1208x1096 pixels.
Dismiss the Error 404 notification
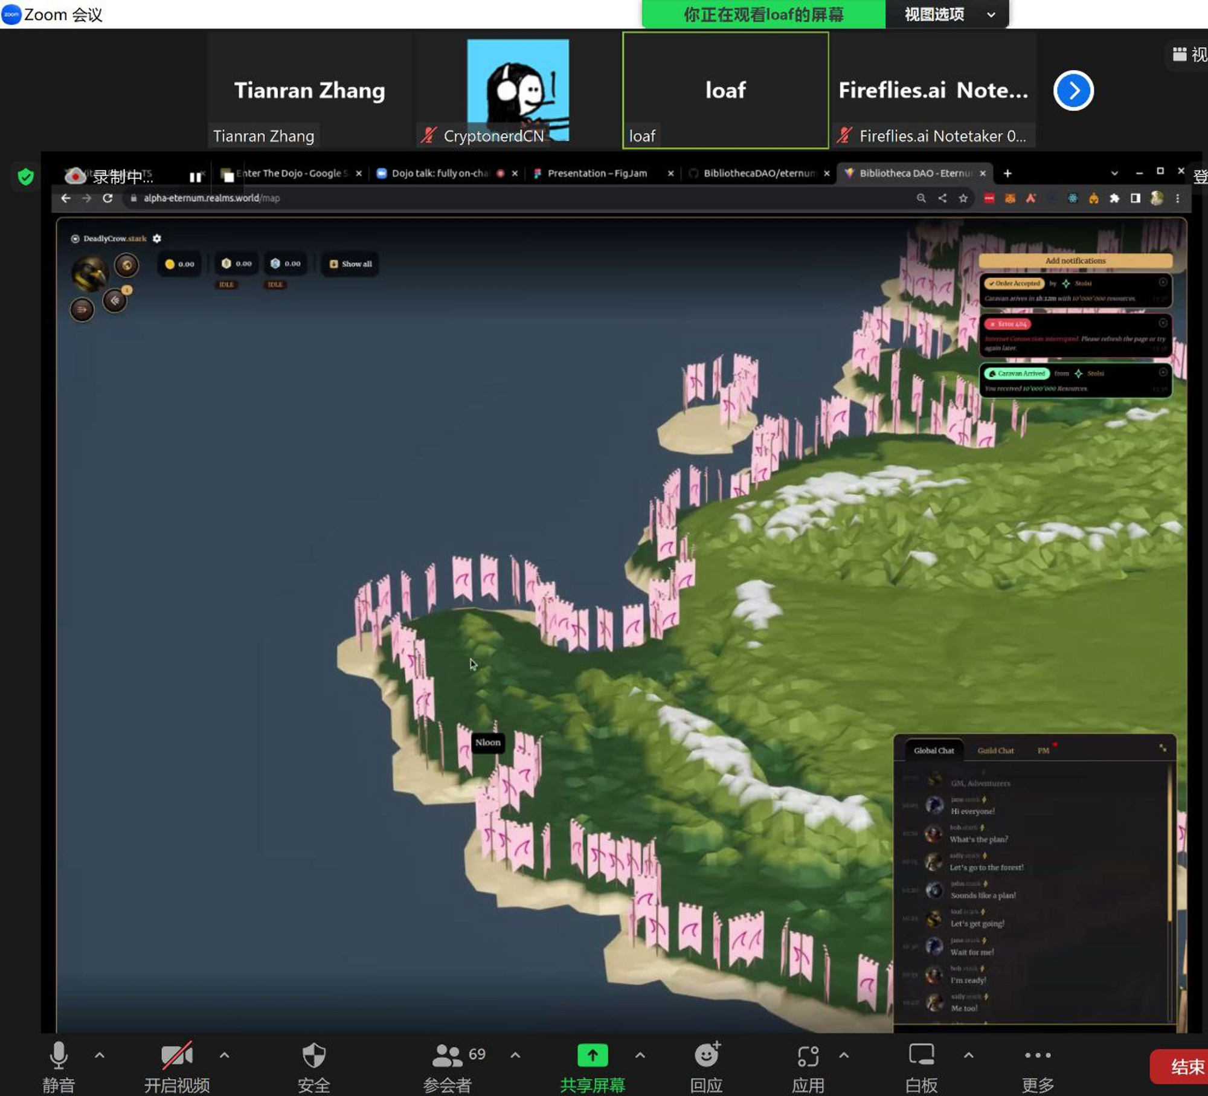click(x=1163, y=323)
